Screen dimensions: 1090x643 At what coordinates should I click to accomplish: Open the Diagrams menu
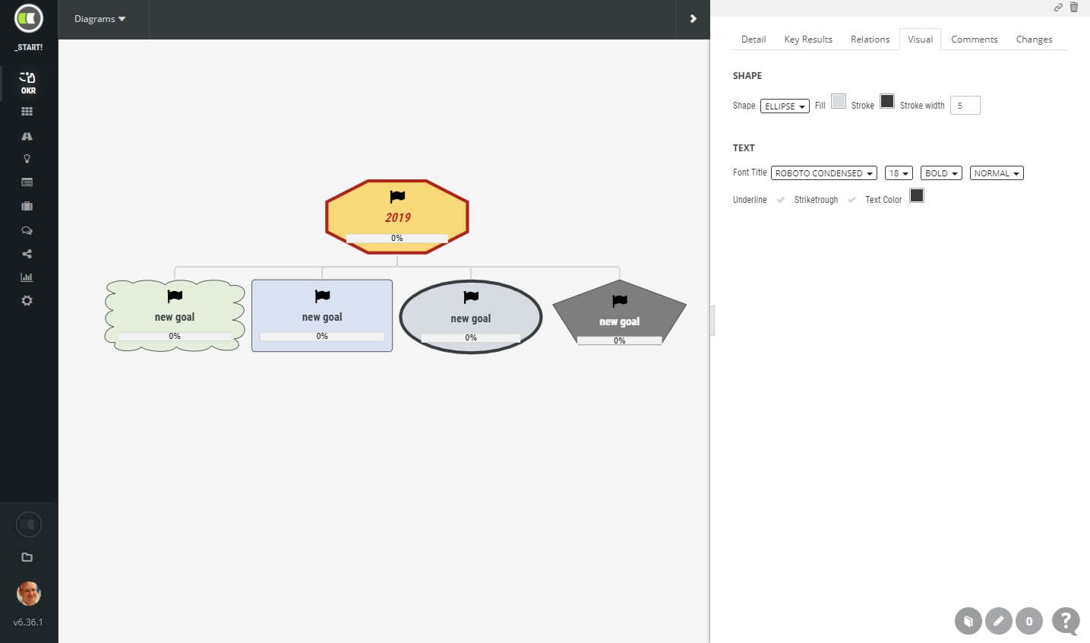pos(100,19)
